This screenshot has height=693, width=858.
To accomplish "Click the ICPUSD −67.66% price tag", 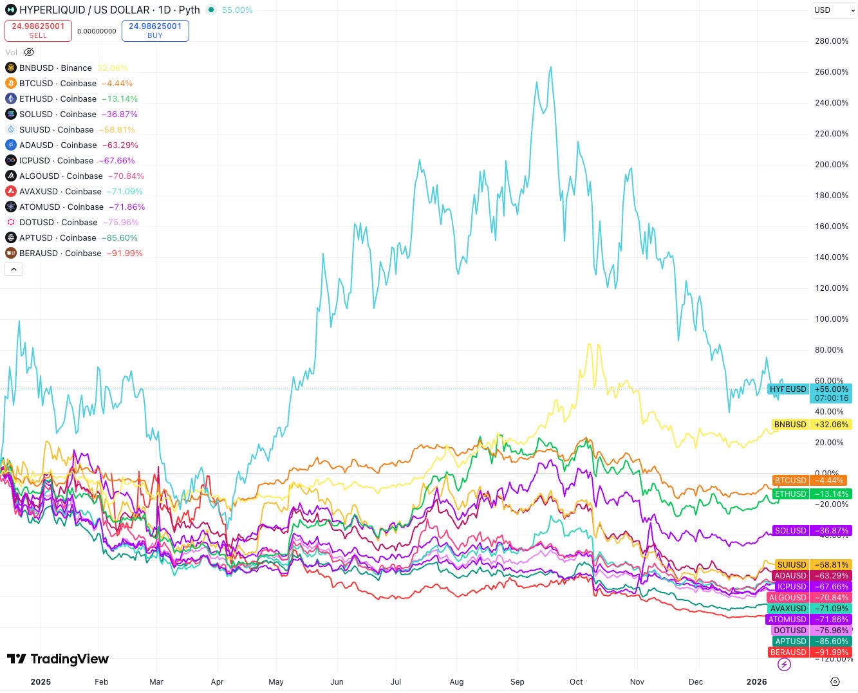I will (x=812, y=587).
